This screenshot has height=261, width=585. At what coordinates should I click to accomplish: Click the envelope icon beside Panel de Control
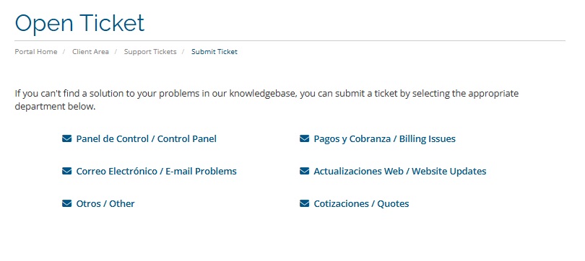66,139
